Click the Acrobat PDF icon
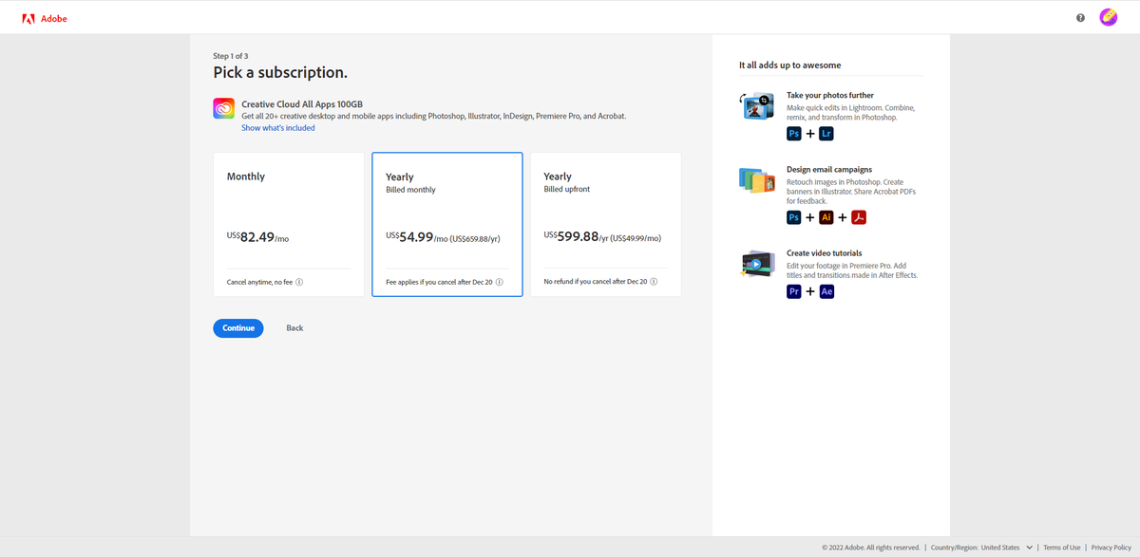This screenshot has height=557, width=1140. click(x=859, y=217)
